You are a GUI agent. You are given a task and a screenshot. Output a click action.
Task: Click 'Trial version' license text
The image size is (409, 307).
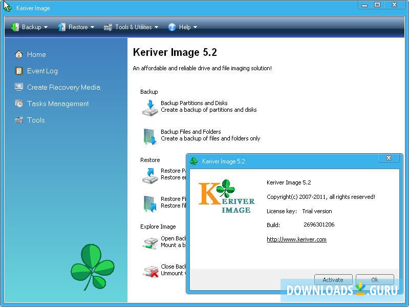point(317,211)
